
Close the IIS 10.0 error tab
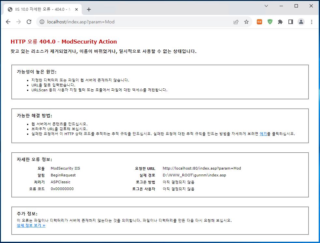click(x=76, y=9)
